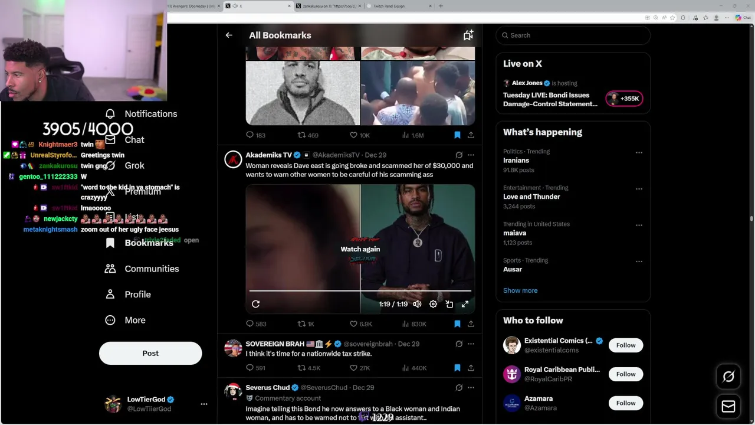Repost the Akademiks TV post
Viewport: 755px width, 425px height.
pos(306,324)
